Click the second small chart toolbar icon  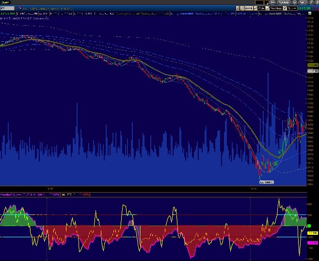242,8
